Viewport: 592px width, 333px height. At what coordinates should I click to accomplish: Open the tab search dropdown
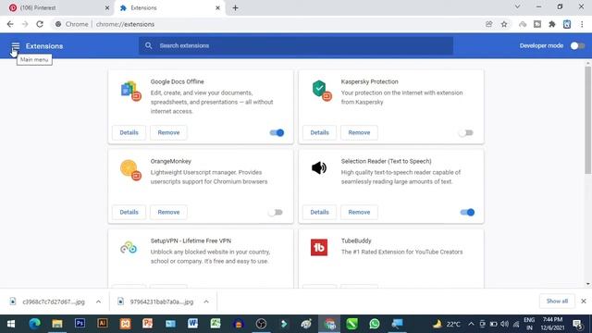518,6
